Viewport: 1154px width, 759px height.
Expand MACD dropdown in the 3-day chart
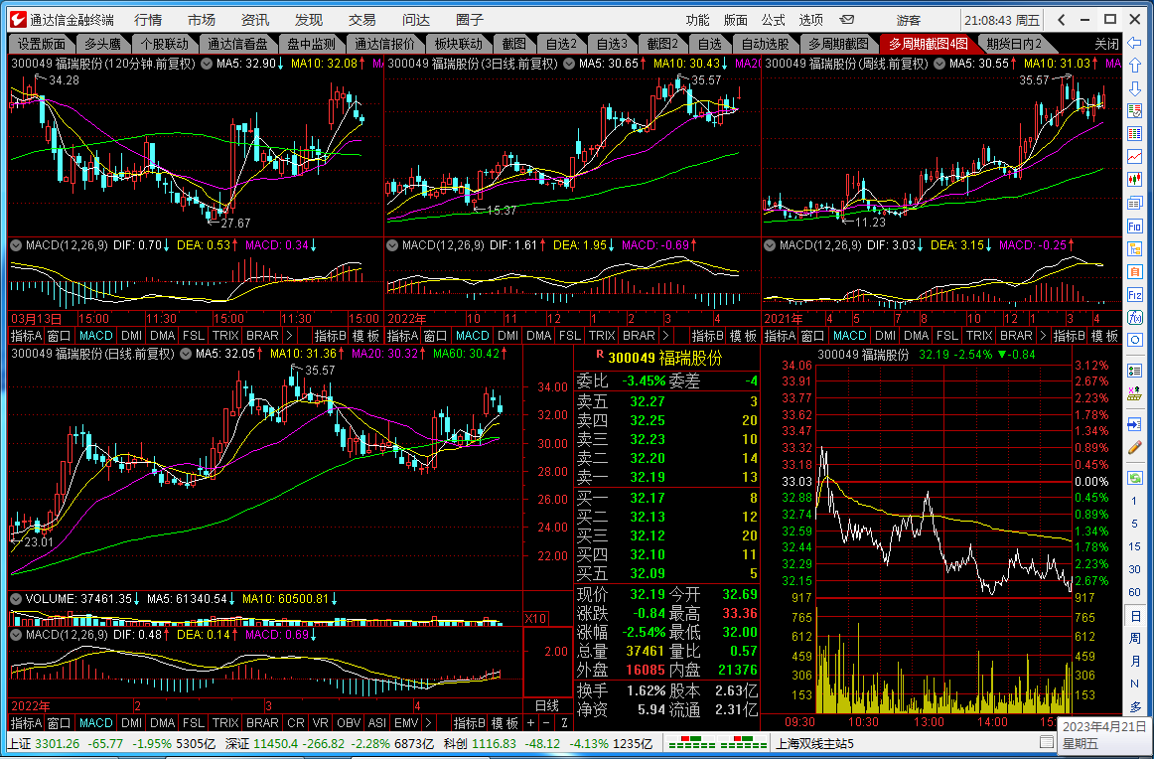click(392, 245)
